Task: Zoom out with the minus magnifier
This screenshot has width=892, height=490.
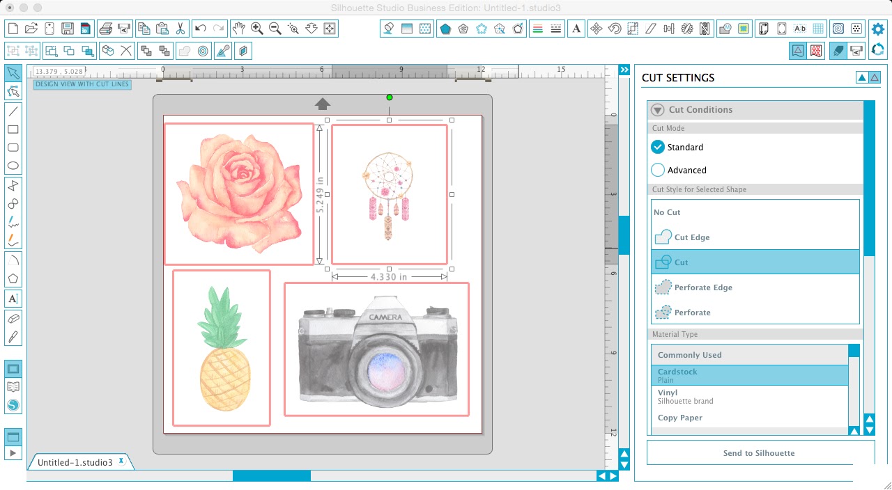Action: [x=275, y=29]
